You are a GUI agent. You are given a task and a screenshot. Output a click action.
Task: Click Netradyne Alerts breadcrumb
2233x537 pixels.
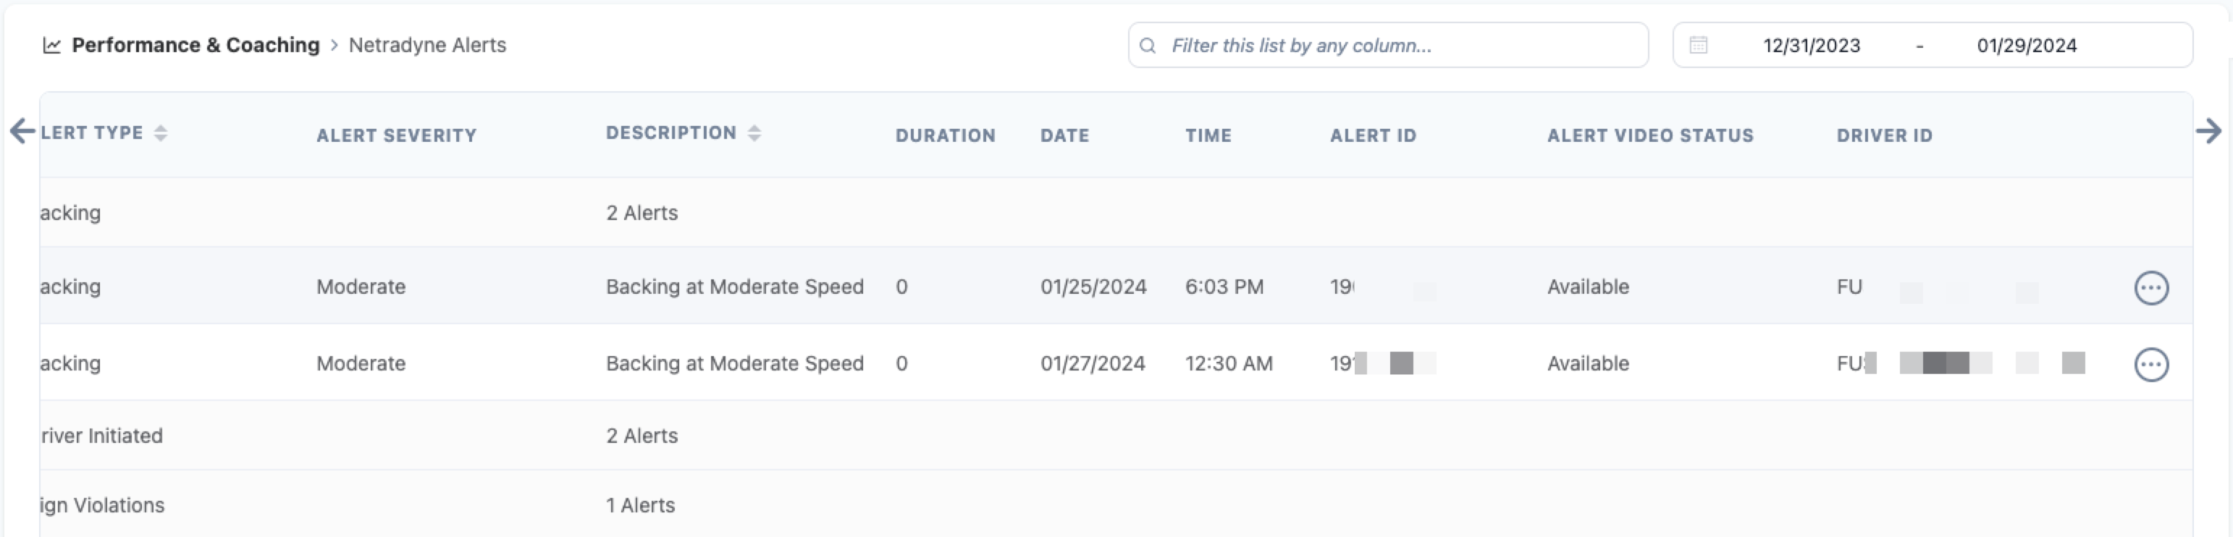tap(427, 45)
